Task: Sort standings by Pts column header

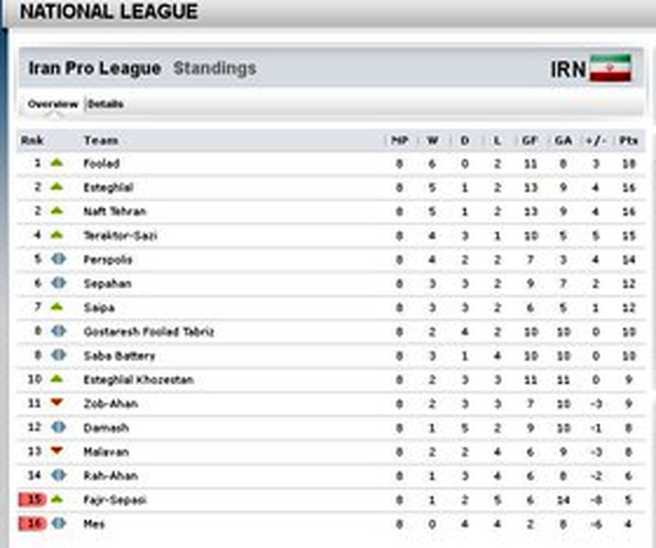Action: 629,141
